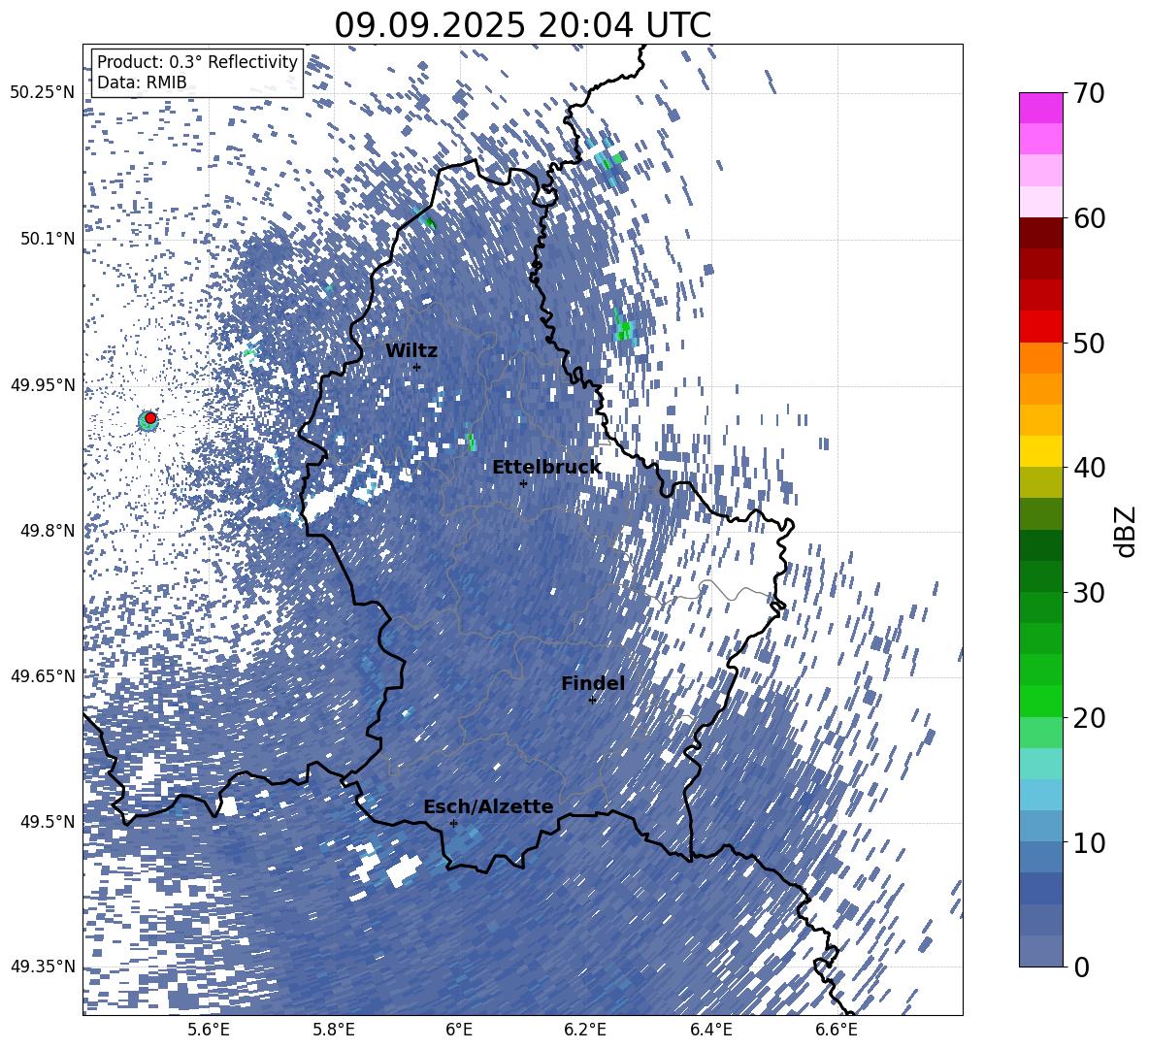The width and height of the screenshot is (1149, 1049).
Task: Click the 50.25°N latitude label
Action: click(x=43, y=93)
